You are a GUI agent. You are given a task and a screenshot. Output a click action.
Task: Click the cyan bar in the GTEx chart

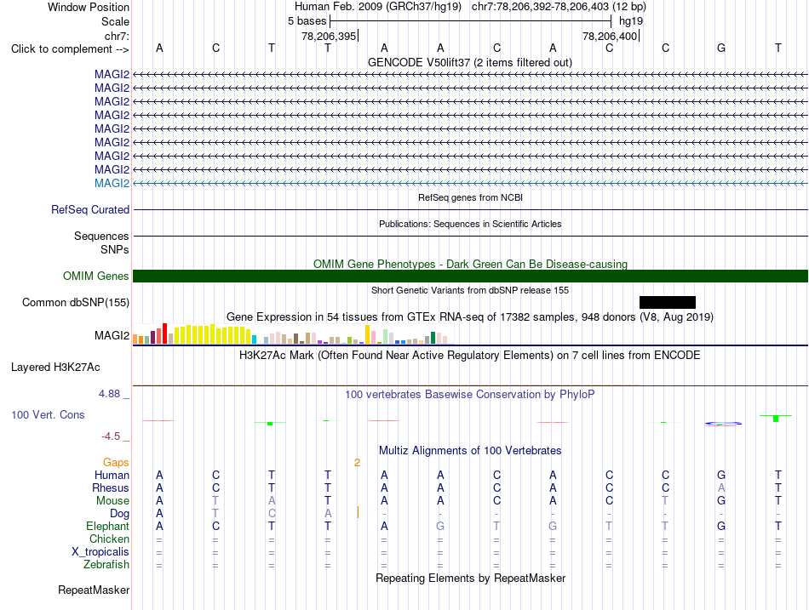254,339
